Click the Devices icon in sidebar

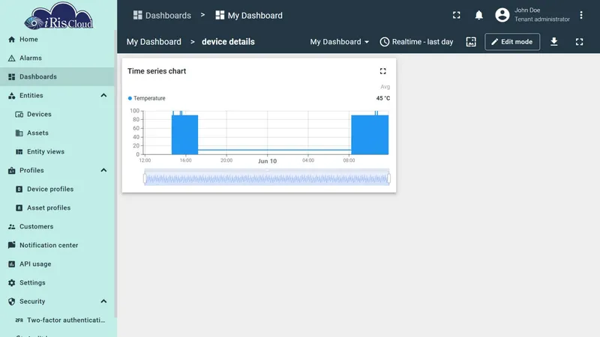(19, 115)
